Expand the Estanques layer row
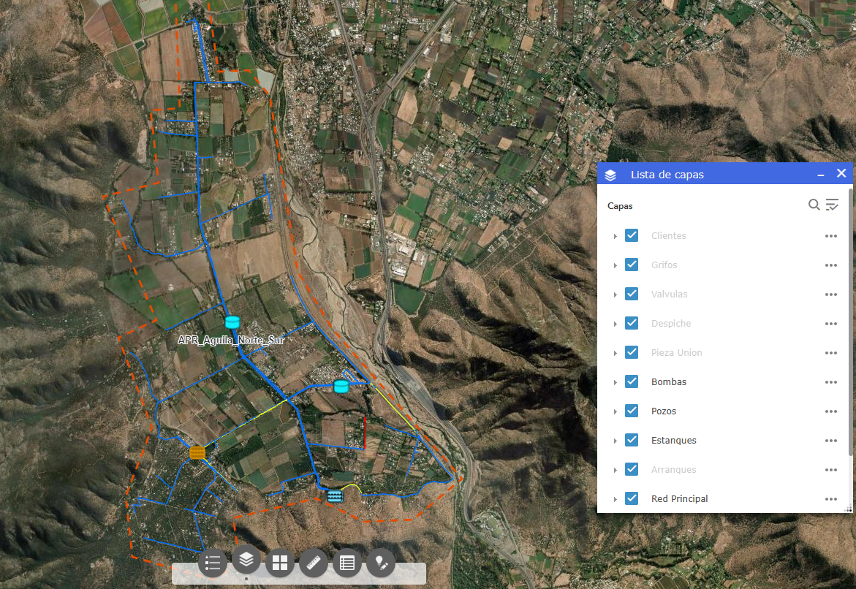856x589 pixels. (x=616, y=441)
